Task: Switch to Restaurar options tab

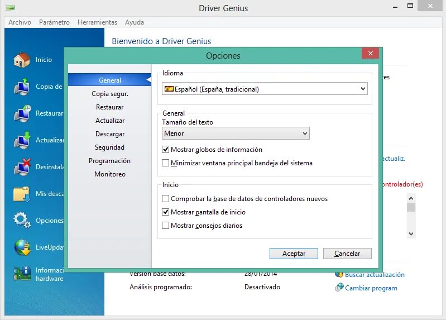Action: click(110, 107)
